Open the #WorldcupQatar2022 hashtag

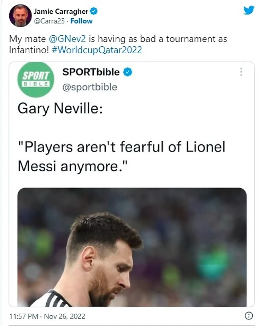click(97, 50)
